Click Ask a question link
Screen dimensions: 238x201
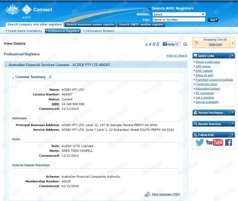click(x=205, y=98)
